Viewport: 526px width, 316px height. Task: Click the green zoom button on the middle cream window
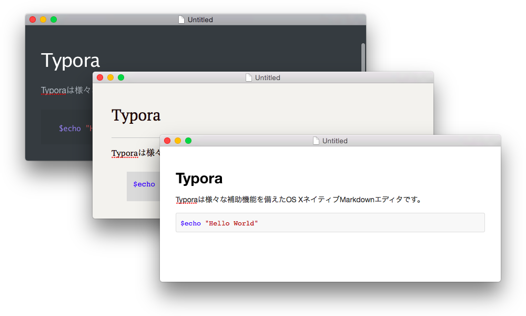(120, 77)
